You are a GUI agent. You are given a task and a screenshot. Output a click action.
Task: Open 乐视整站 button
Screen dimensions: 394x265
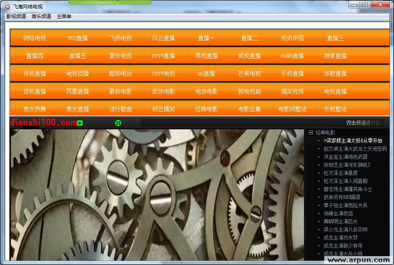(336, 109)
